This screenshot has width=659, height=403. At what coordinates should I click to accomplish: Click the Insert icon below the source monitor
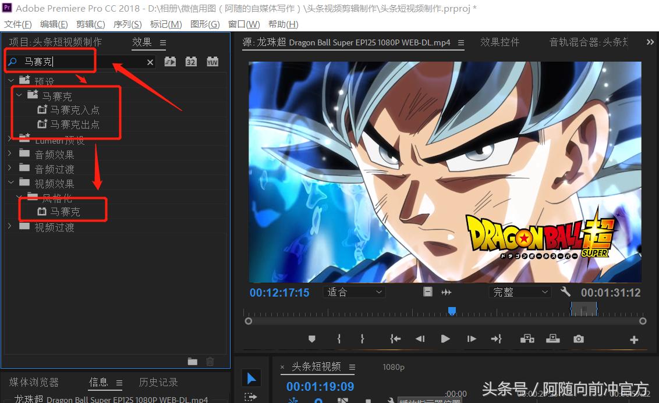(x=527, y=338)
